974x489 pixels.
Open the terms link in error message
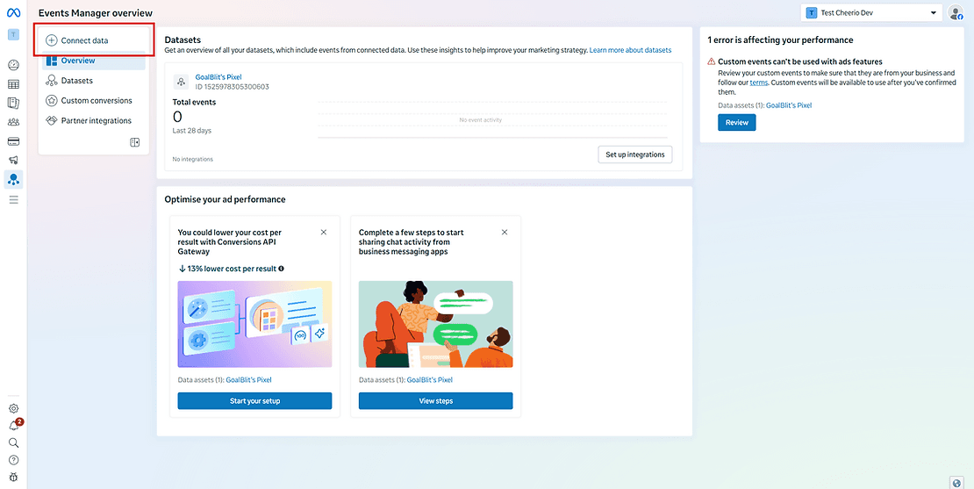[758, 83]
